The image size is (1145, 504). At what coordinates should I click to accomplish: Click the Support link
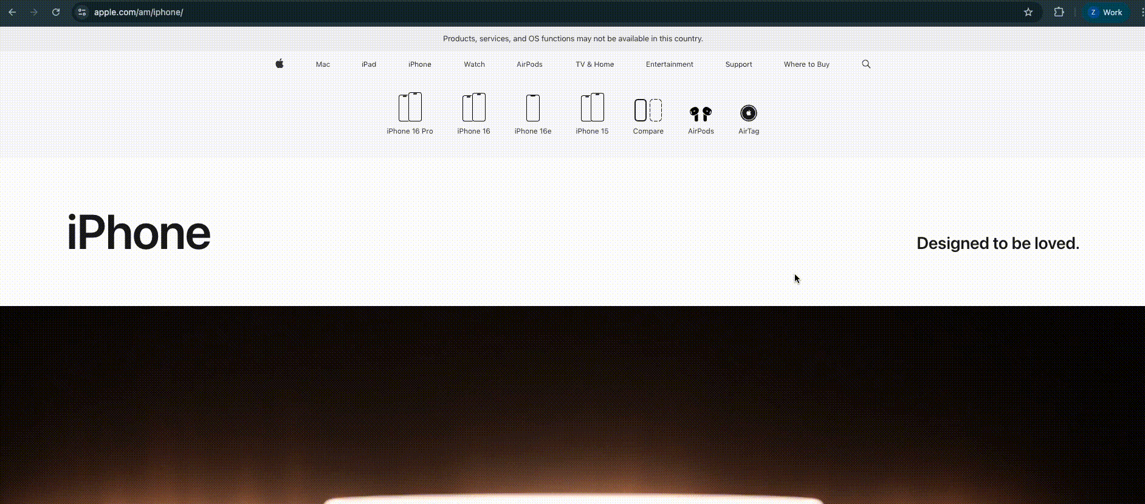click(738, 64)
